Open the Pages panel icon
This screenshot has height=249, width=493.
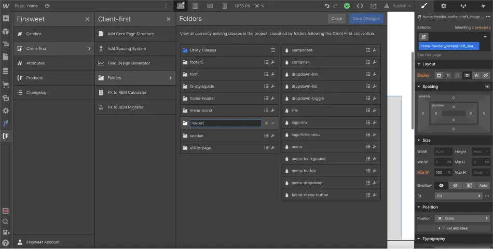(6, 57)
